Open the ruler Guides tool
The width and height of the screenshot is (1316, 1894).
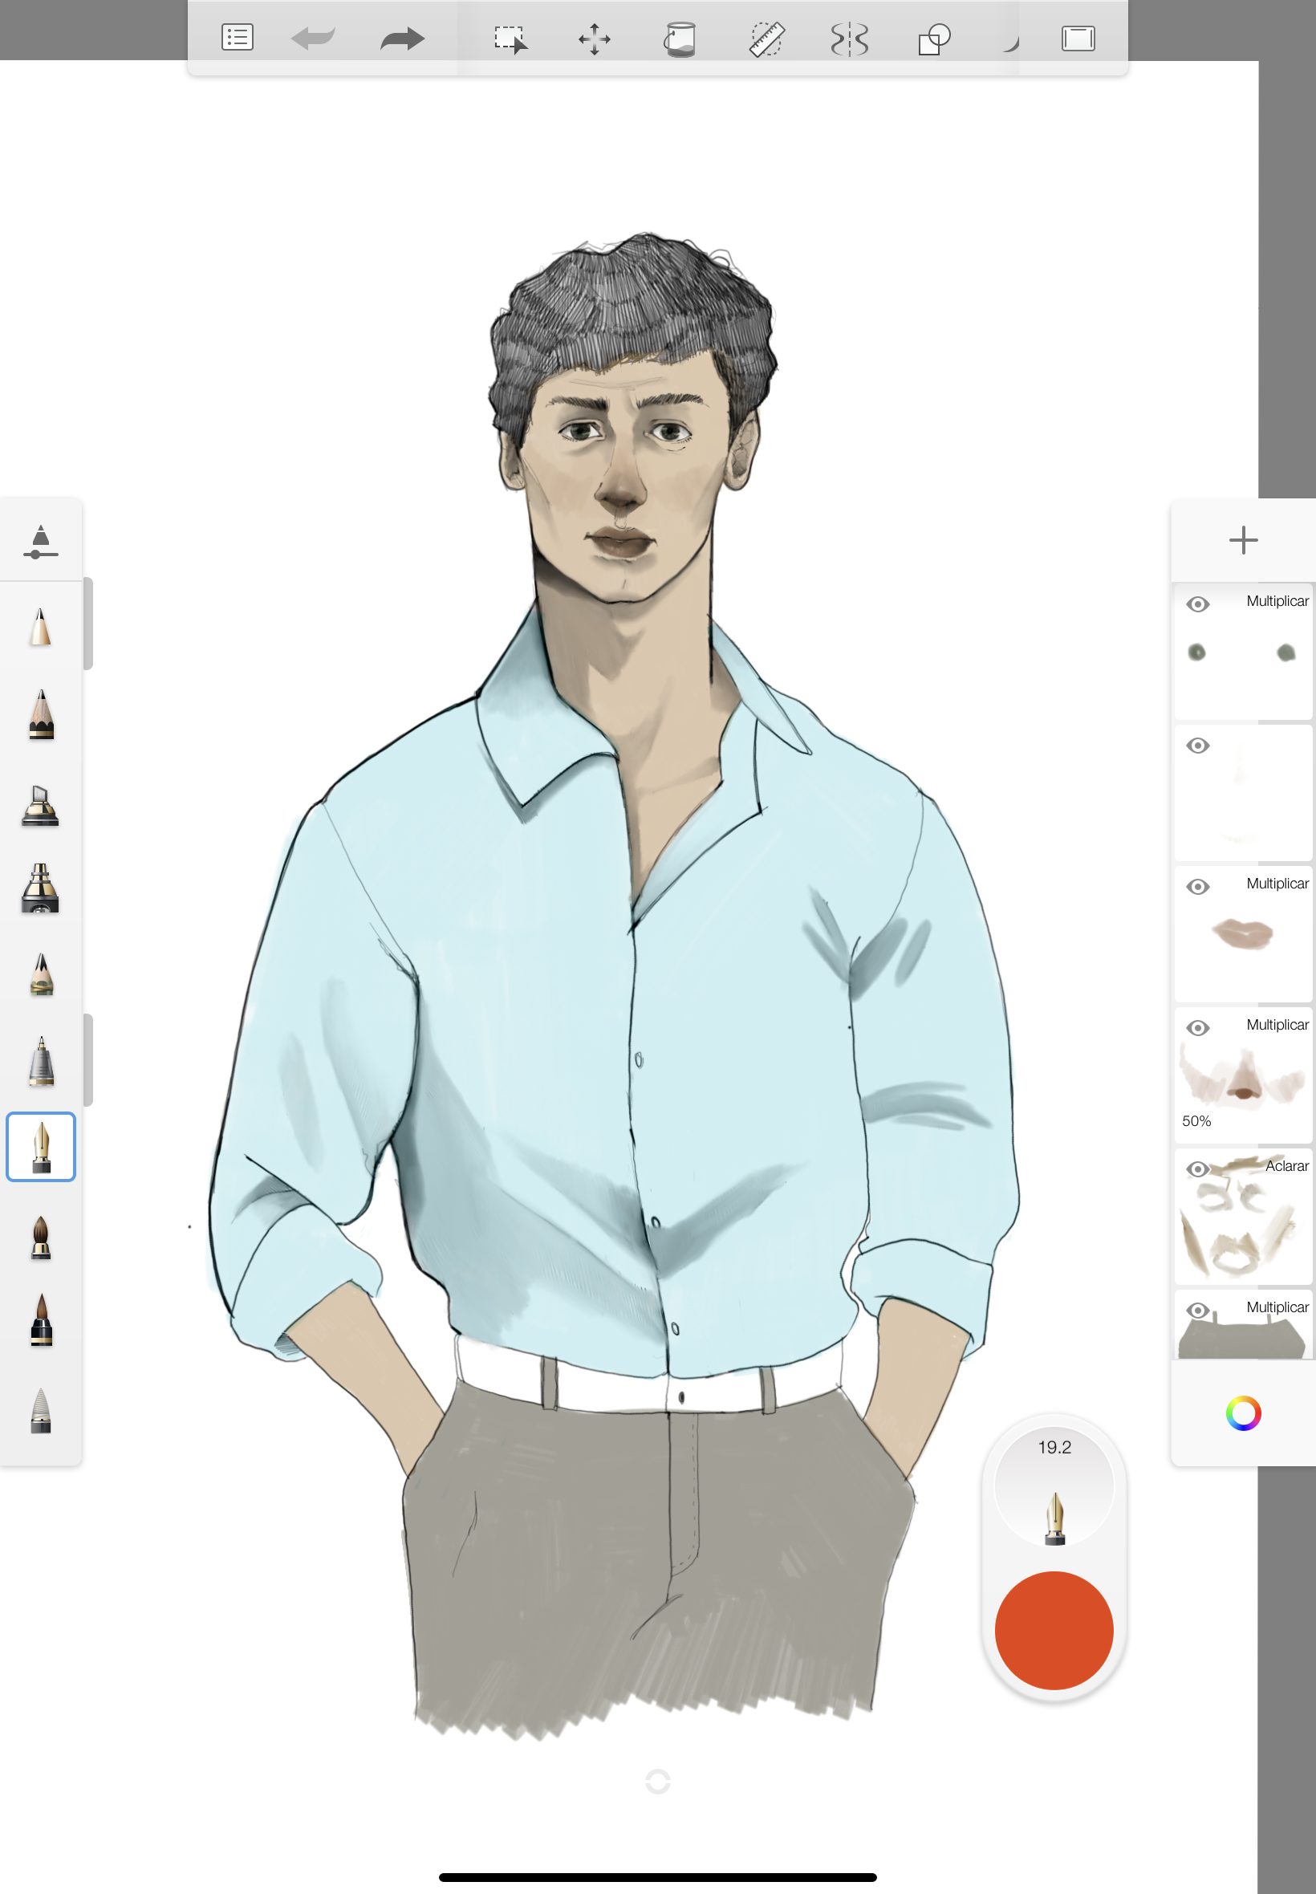766,39
